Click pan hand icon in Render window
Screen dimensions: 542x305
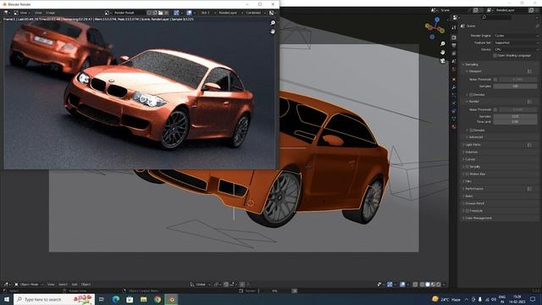[273, 31]
